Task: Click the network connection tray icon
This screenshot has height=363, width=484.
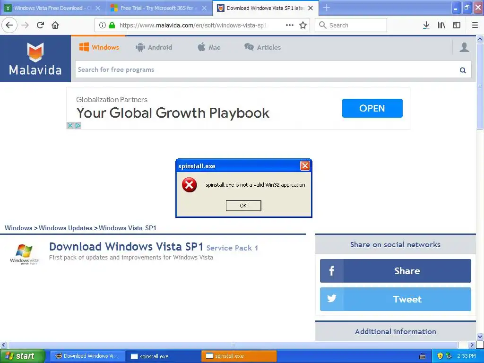Action: coord(449,356)
